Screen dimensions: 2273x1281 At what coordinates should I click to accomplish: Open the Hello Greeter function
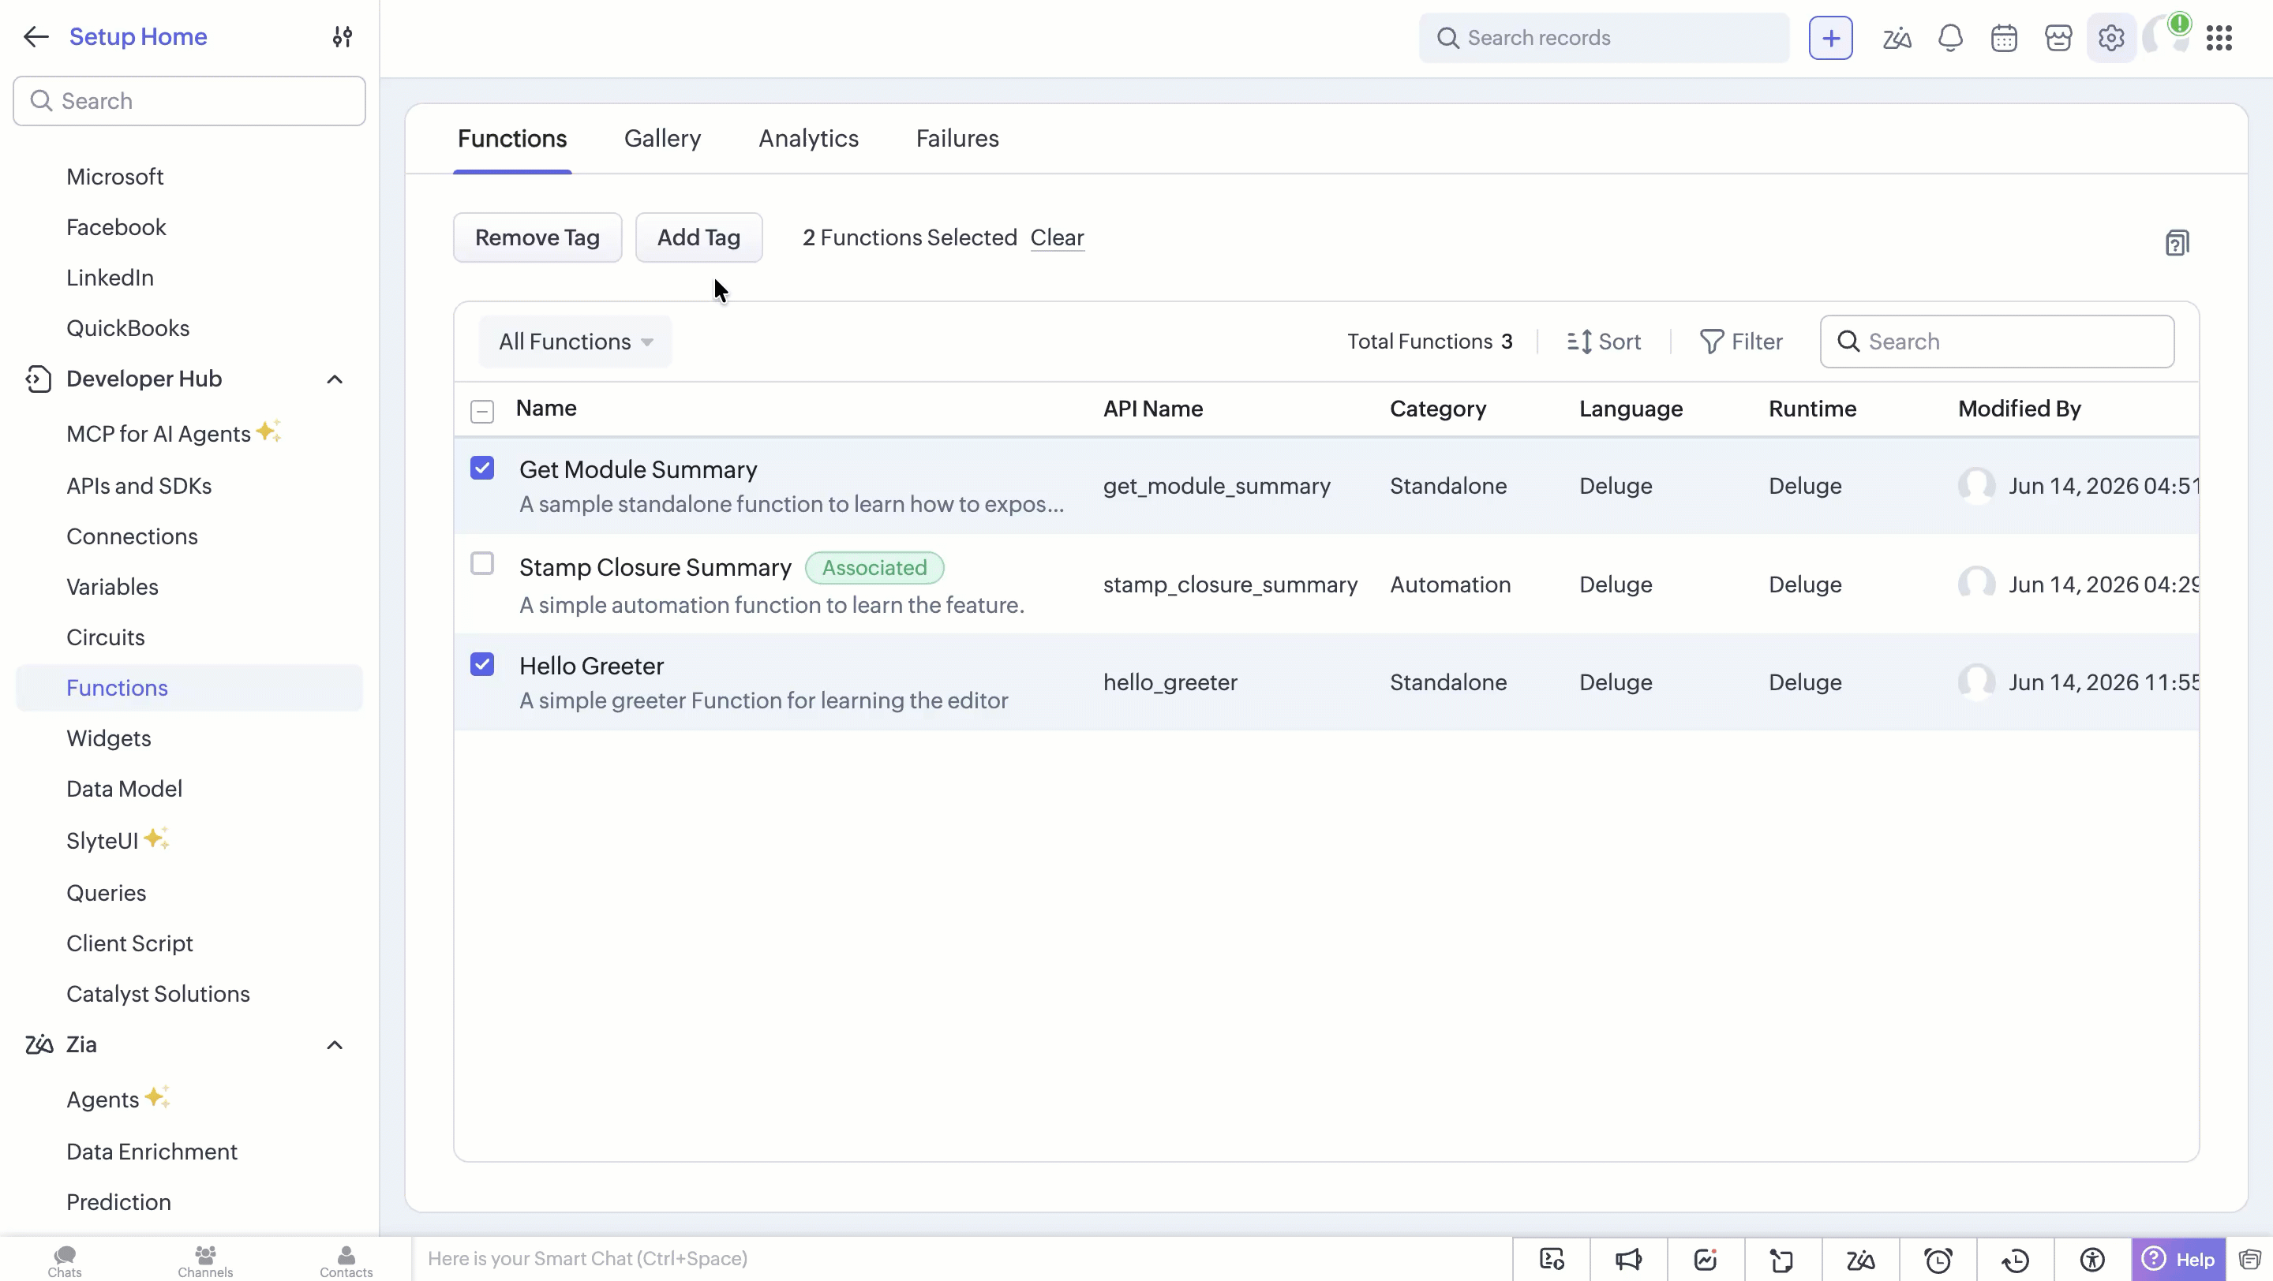coord(591,666)
